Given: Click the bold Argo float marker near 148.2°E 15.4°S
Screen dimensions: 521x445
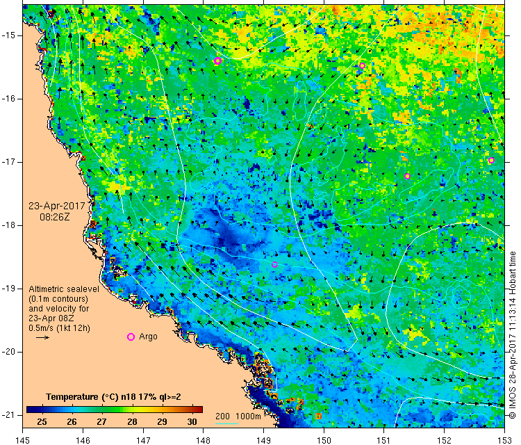Looking at the screenshot, I should click(x=217, y=60).
